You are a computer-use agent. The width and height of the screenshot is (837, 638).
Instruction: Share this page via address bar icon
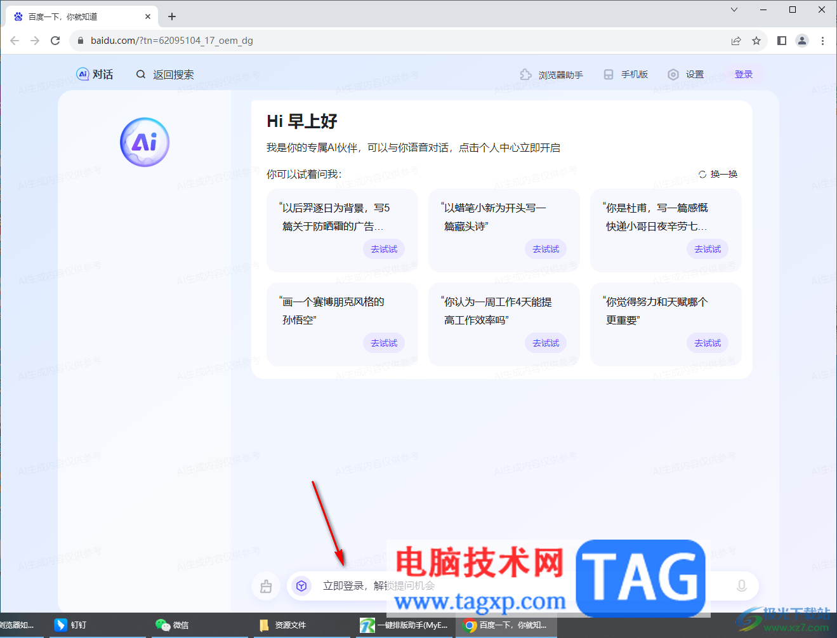[736, 41]
